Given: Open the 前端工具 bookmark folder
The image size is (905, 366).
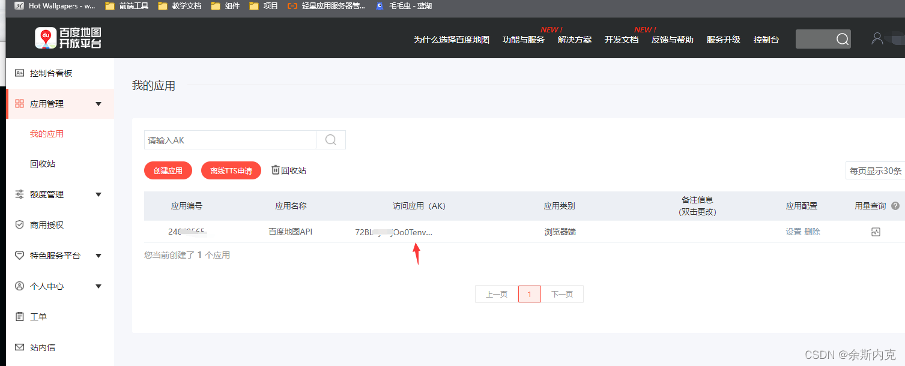Looking at the screenshot, I should coord(127,6).
